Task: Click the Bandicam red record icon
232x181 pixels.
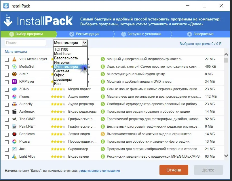Action: 14,134
